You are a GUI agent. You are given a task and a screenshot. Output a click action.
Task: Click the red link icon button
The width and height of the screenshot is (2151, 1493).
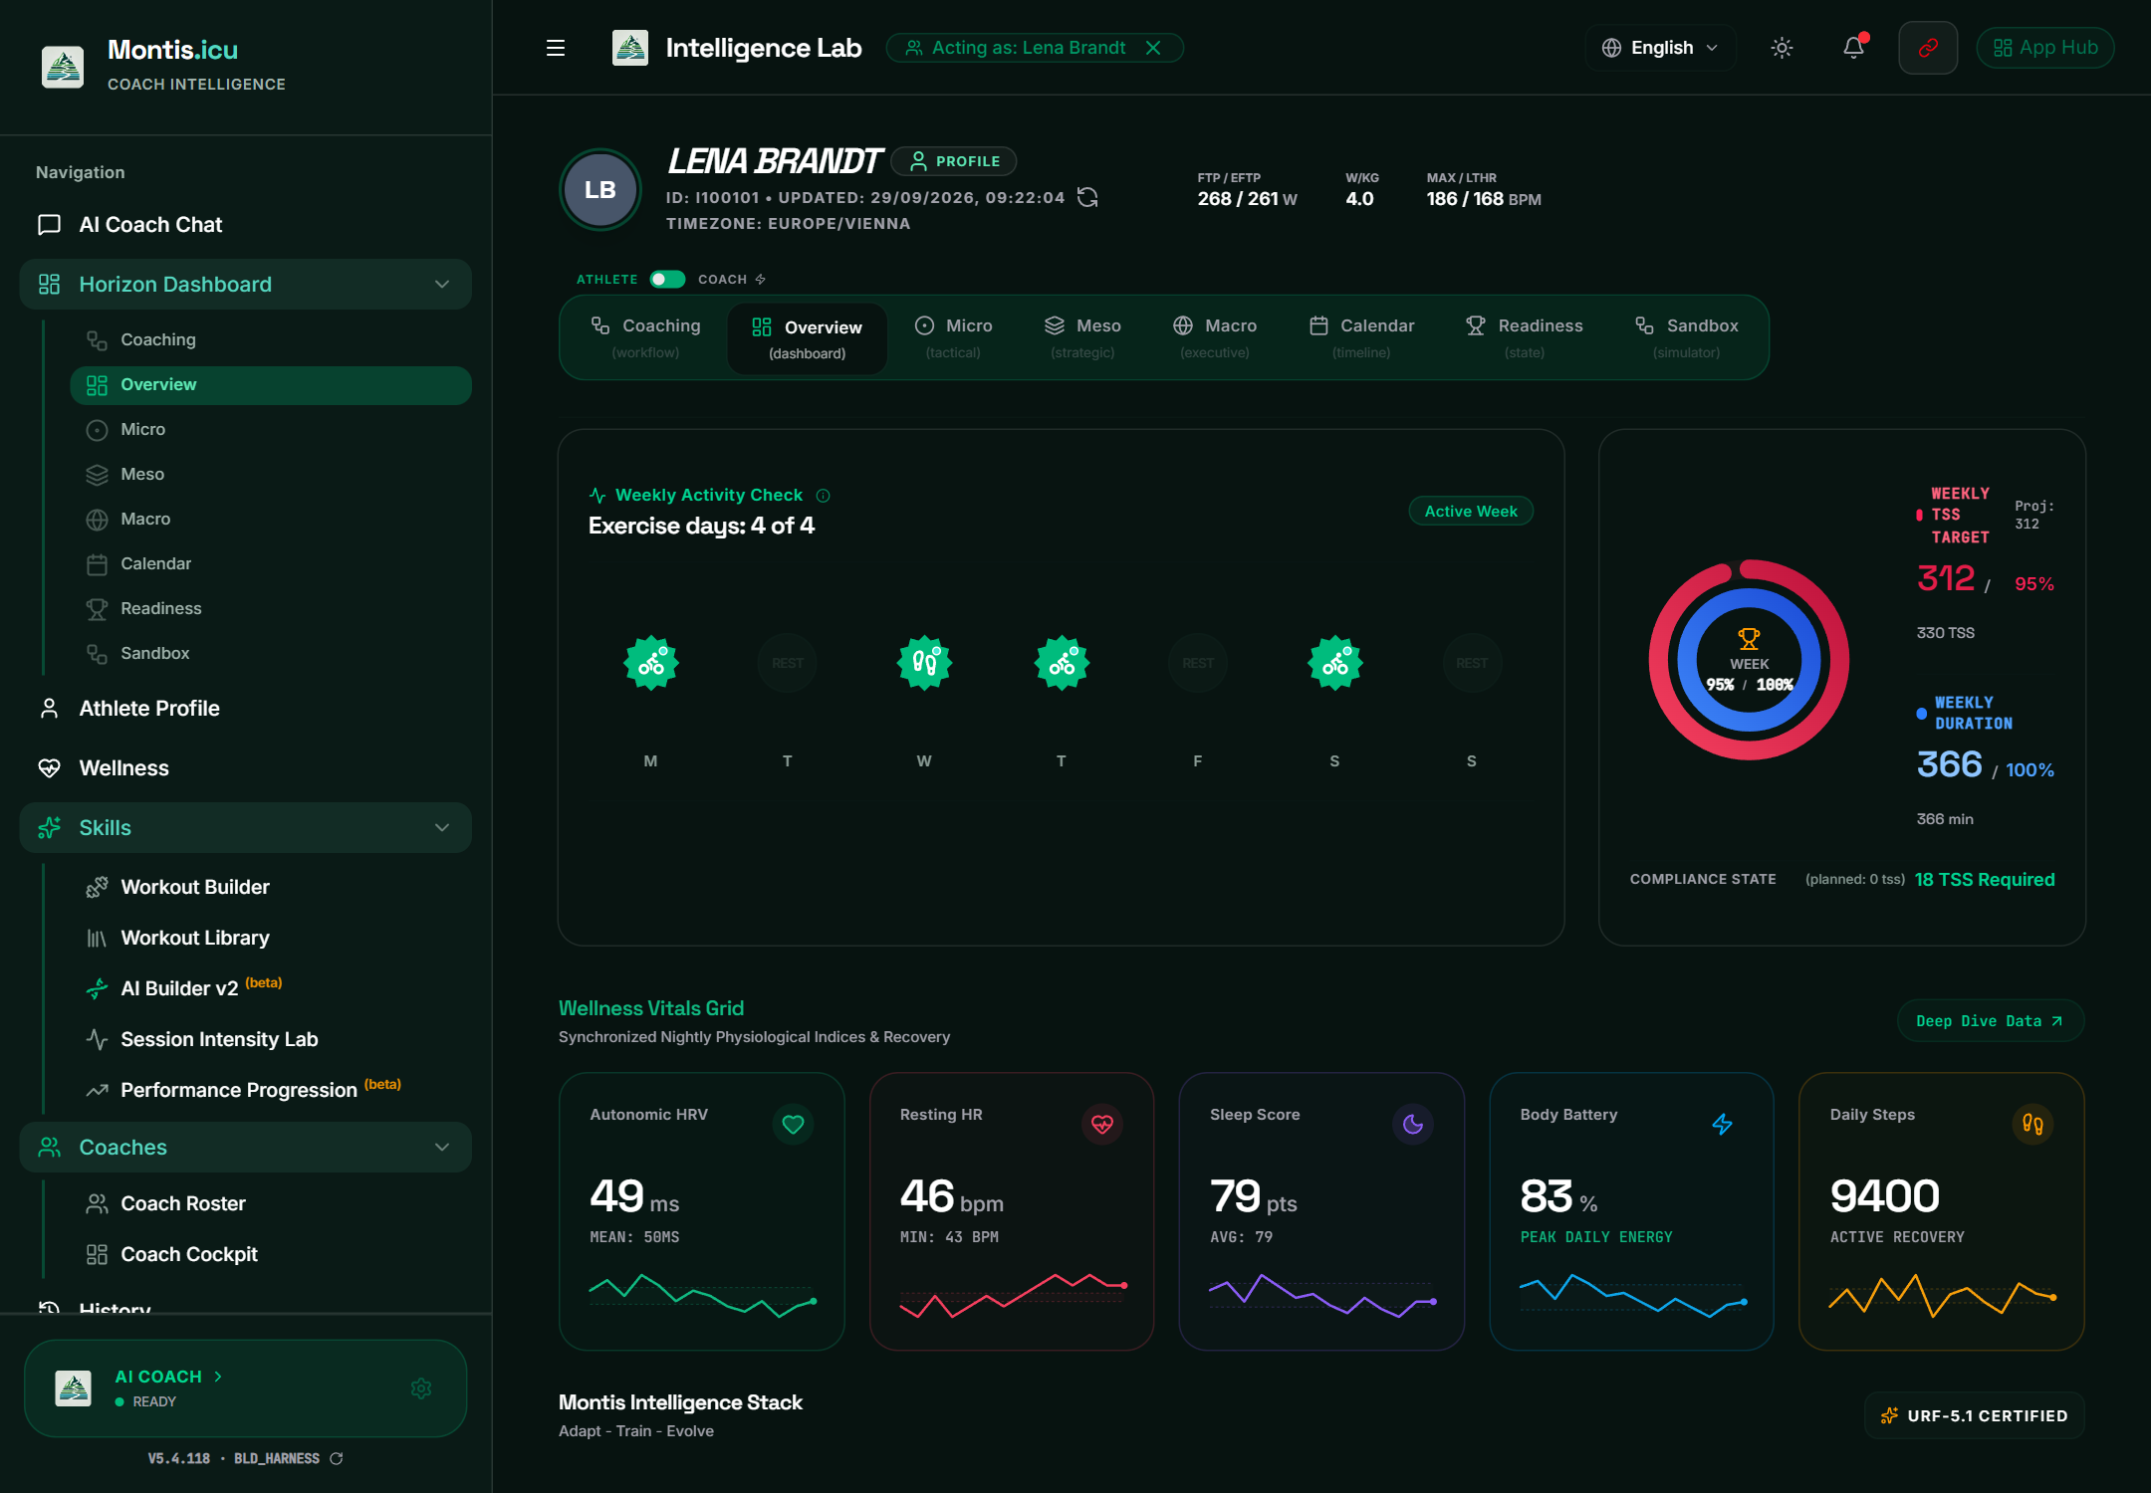click(1928, 48)
